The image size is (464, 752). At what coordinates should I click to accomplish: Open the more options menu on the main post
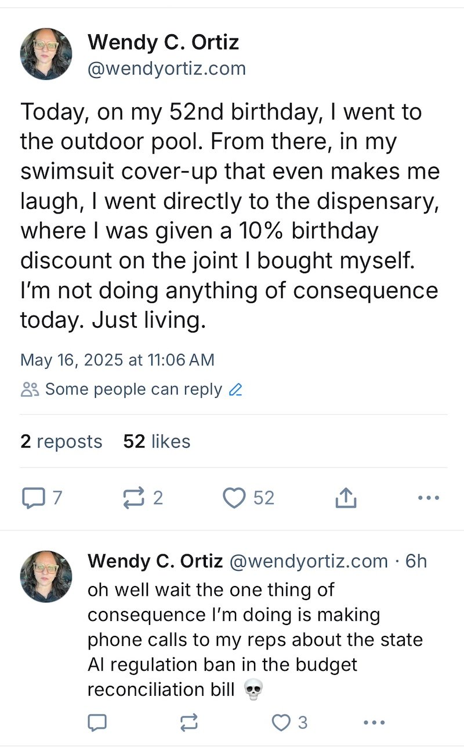pos(428,497)
